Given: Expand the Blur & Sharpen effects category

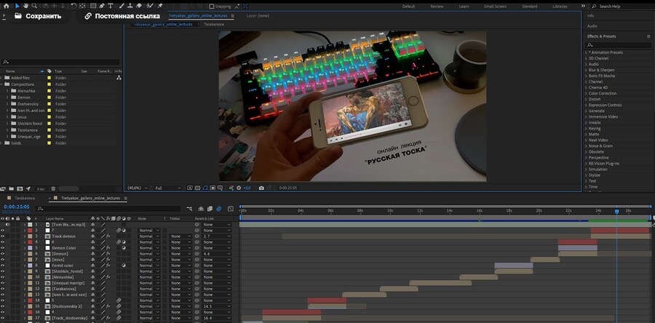Looking at the screenshot, I should [x=585, y=70].
